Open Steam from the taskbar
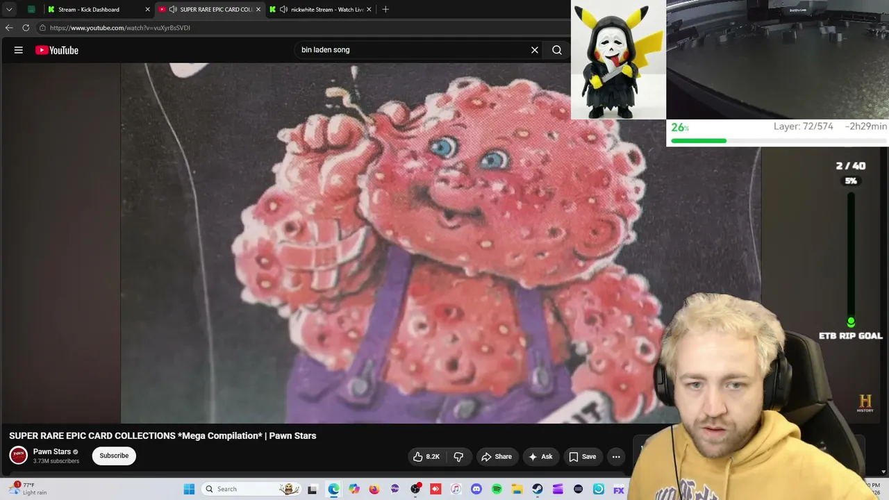 [x=538, y=489]
